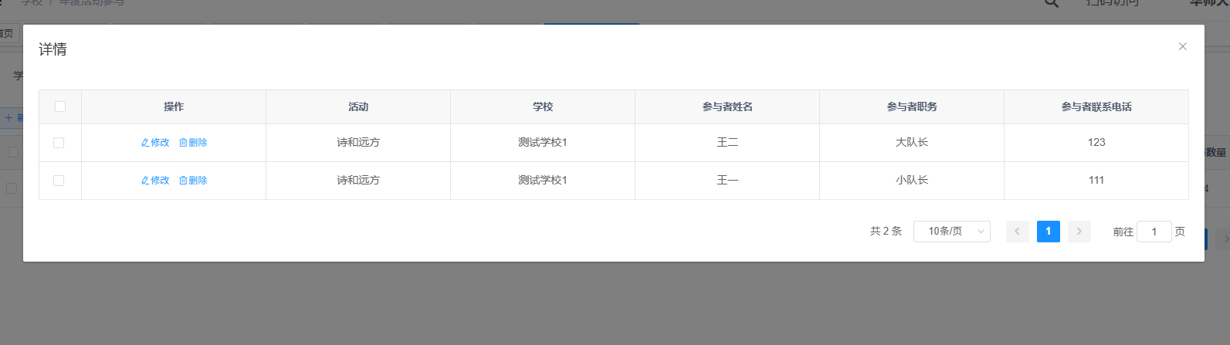Open the 10条/页 page size dropdown

click(x=951, y=232)
